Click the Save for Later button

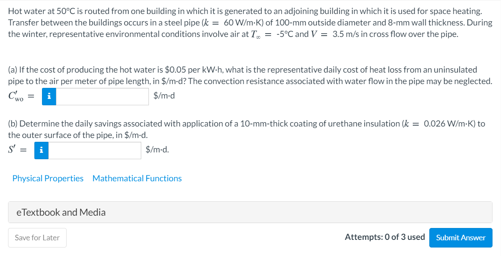tap(37, 237)
